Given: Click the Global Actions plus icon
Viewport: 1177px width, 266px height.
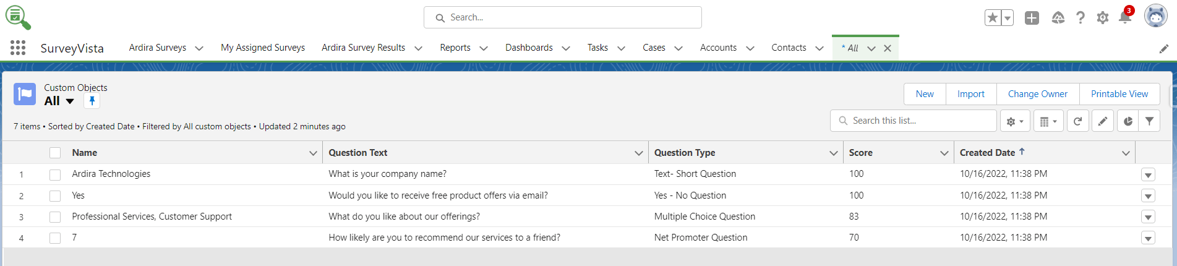Looking at the screenshot, I should click(x=1032, y=18).
